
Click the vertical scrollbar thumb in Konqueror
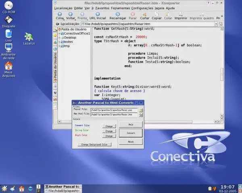(222, 74)
